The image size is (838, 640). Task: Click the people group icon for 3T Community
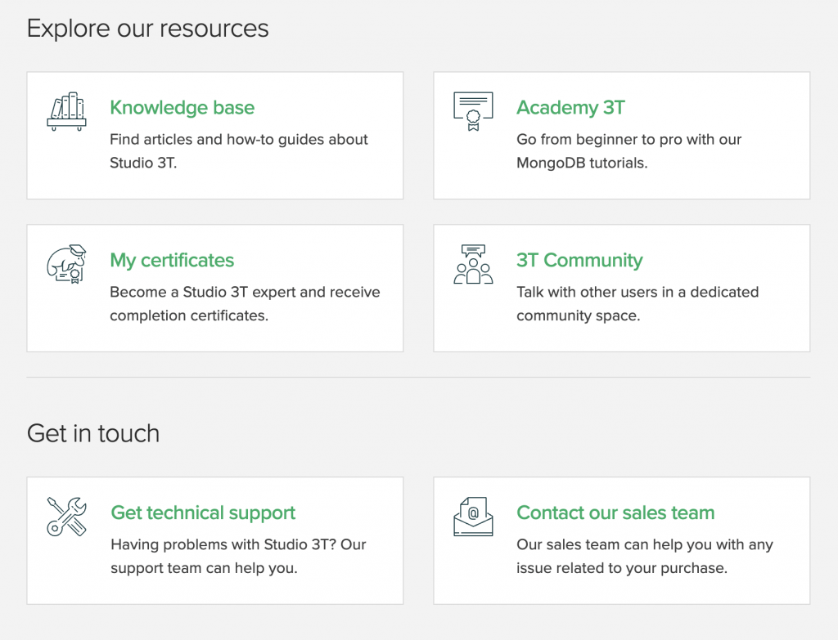pyautogui.click(x=473, y=264)
